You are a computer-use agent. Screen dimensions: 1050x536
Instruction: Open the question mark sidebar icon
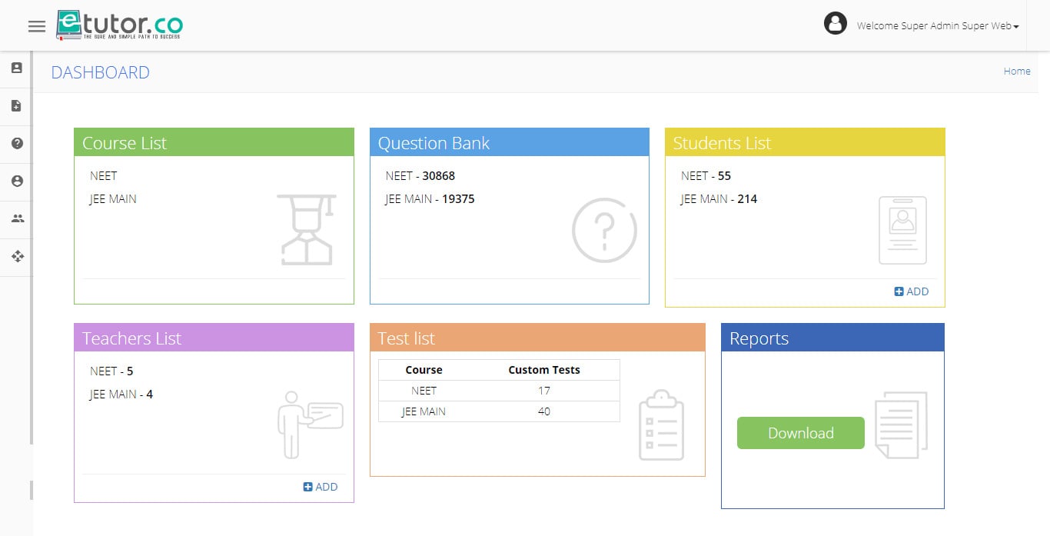17,143
